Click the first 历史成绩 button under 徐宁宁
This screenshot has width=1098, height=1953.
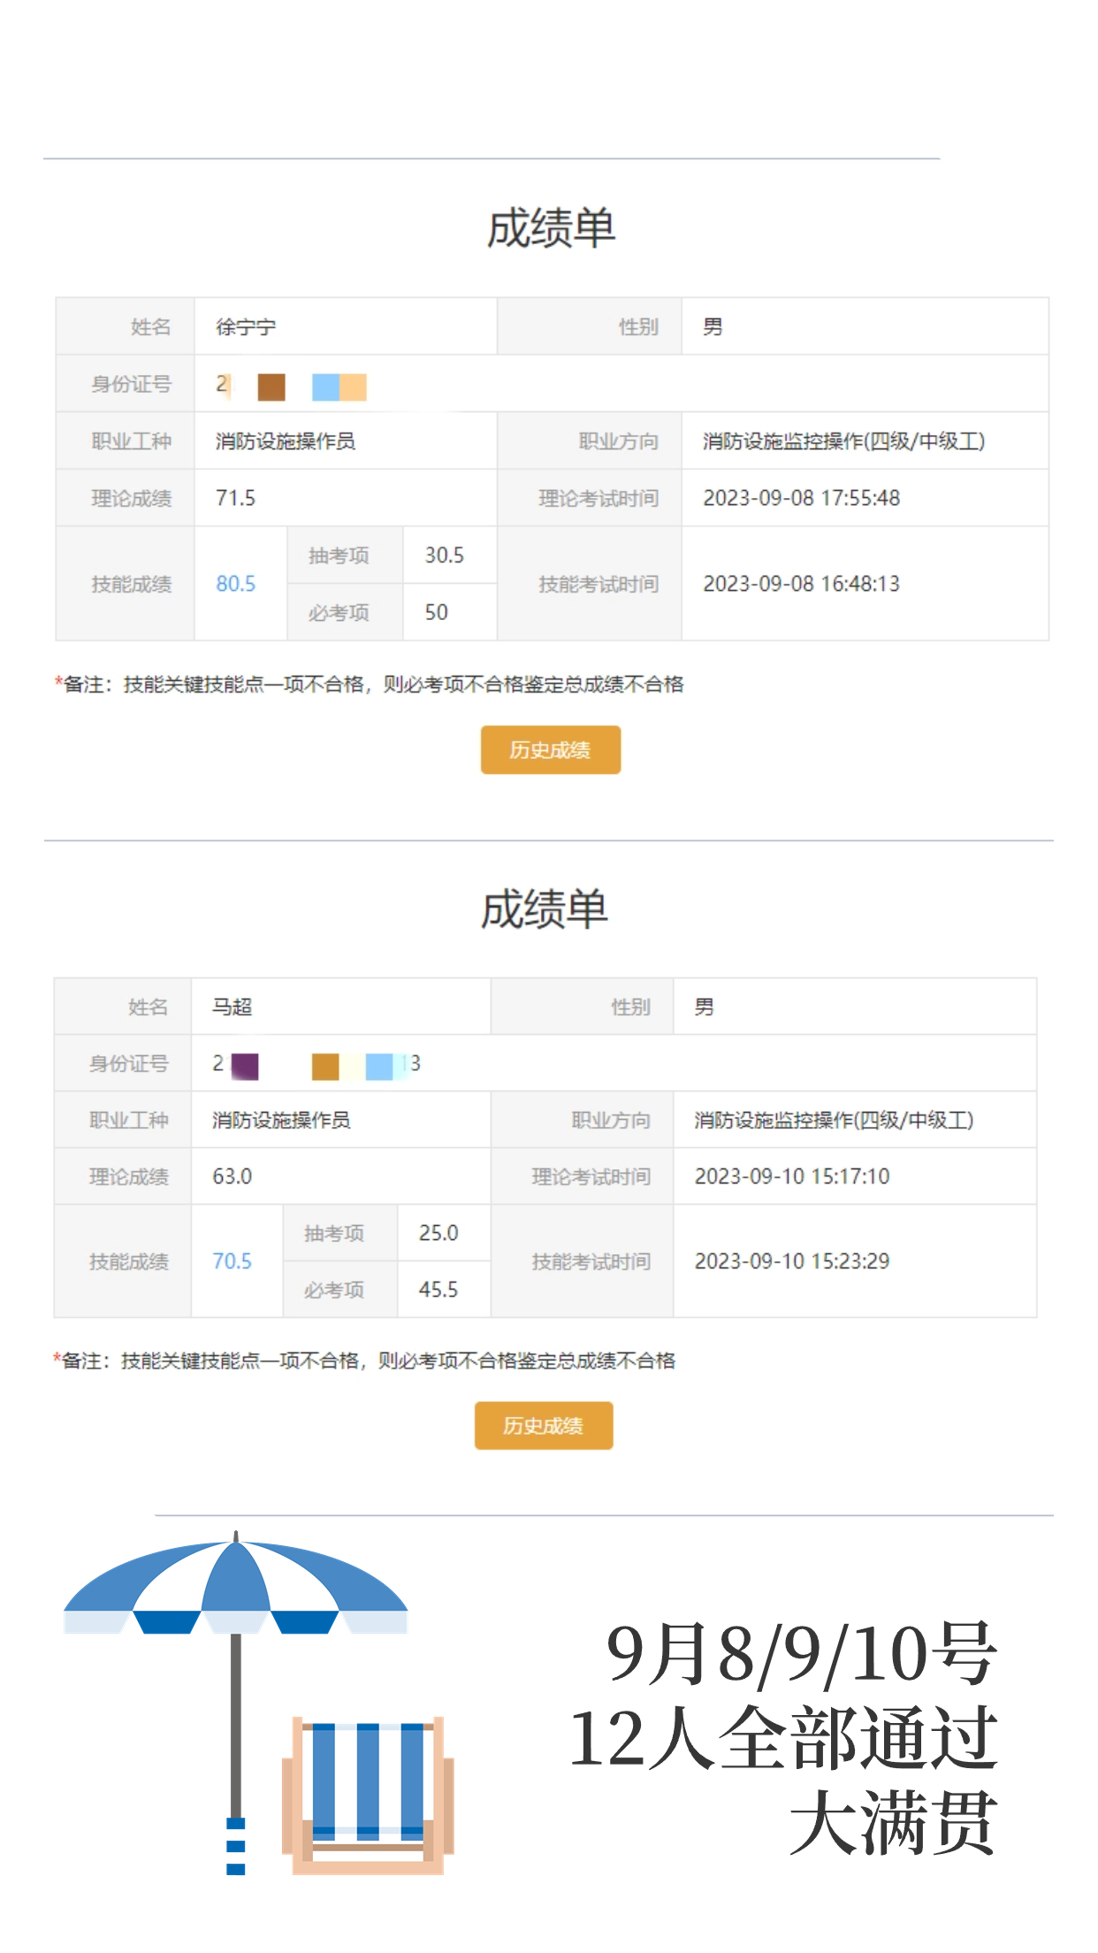(x=550, y=750)
